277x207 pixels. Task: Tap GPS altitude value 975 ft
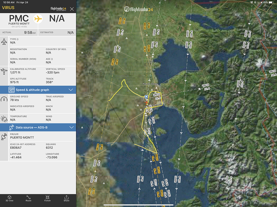pos(14,82)
